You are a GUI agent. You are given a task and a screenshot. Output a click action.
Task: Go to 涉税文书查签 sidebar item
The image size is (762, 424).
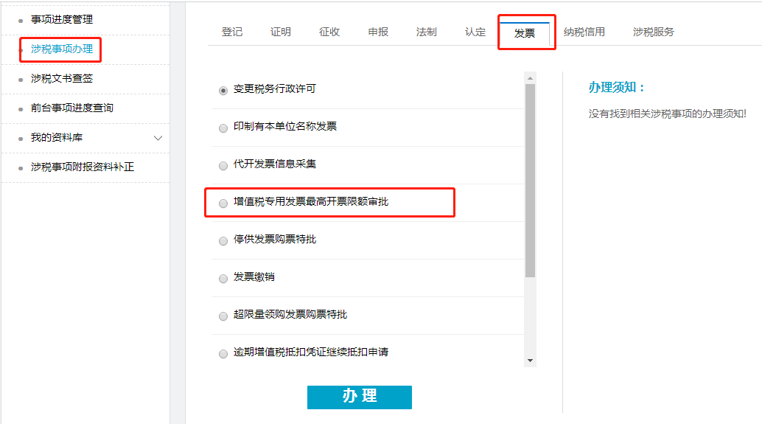[x=62, y=78]
